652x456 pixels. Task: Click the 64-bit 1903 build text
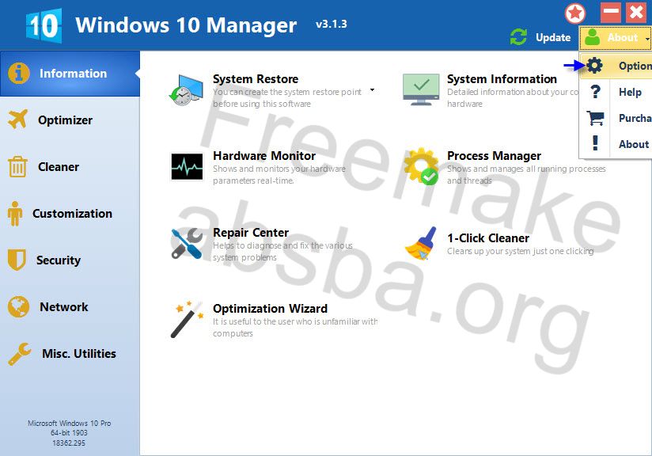point(69,433)
